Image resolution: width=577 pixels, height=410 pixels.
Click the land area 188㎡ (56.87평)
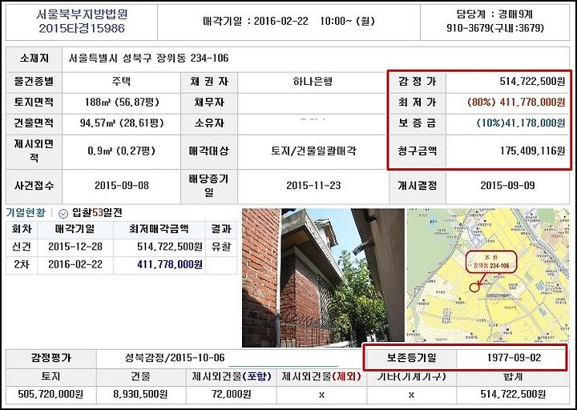(122, 102)
